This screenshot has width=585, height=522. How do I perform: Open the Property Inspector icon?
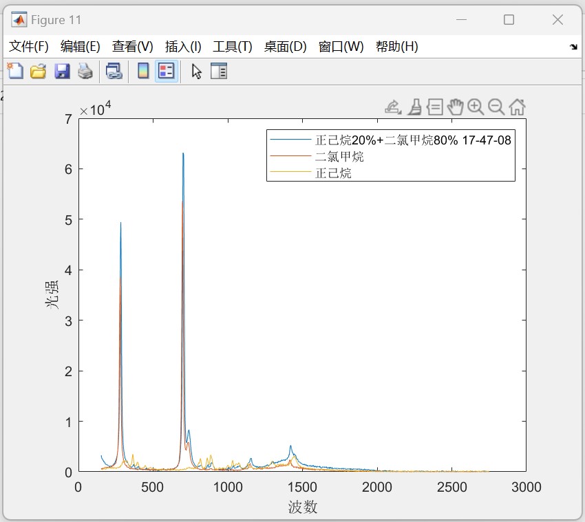219,71
